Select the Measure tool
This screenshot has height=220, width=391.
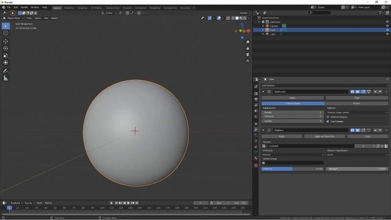tap(5, 78)
